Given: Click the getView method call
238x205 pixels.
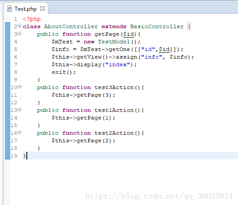Looking at the screenshot, I should [x=89, y=57].
